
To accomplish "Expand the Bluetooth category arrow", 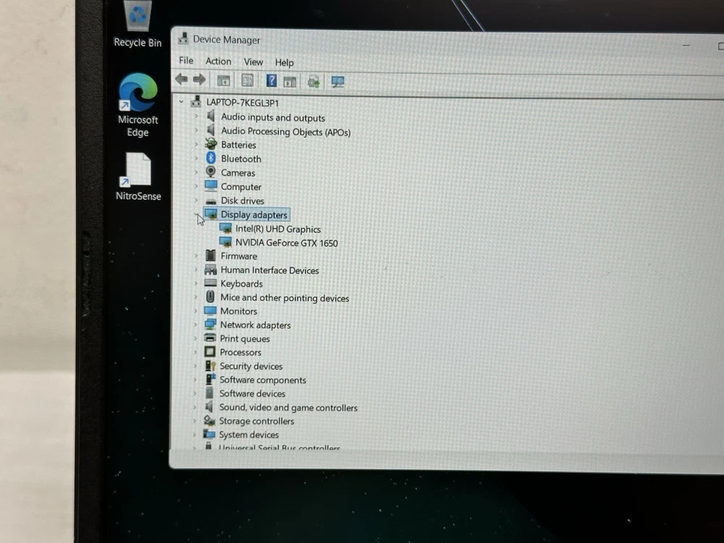I will tap(196, 159).
